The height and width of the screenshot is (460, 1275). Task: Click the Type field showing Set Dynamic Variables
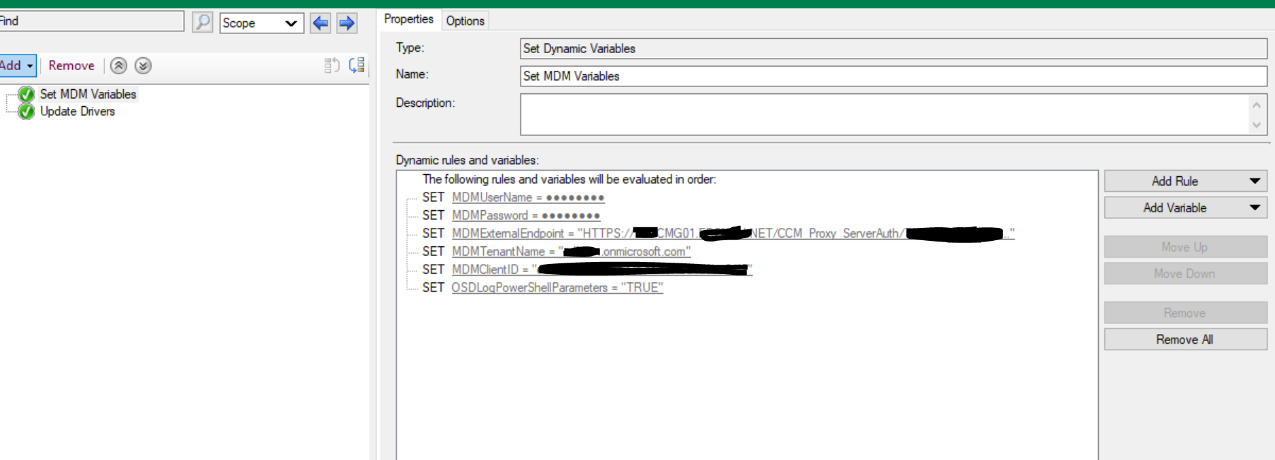893,49
